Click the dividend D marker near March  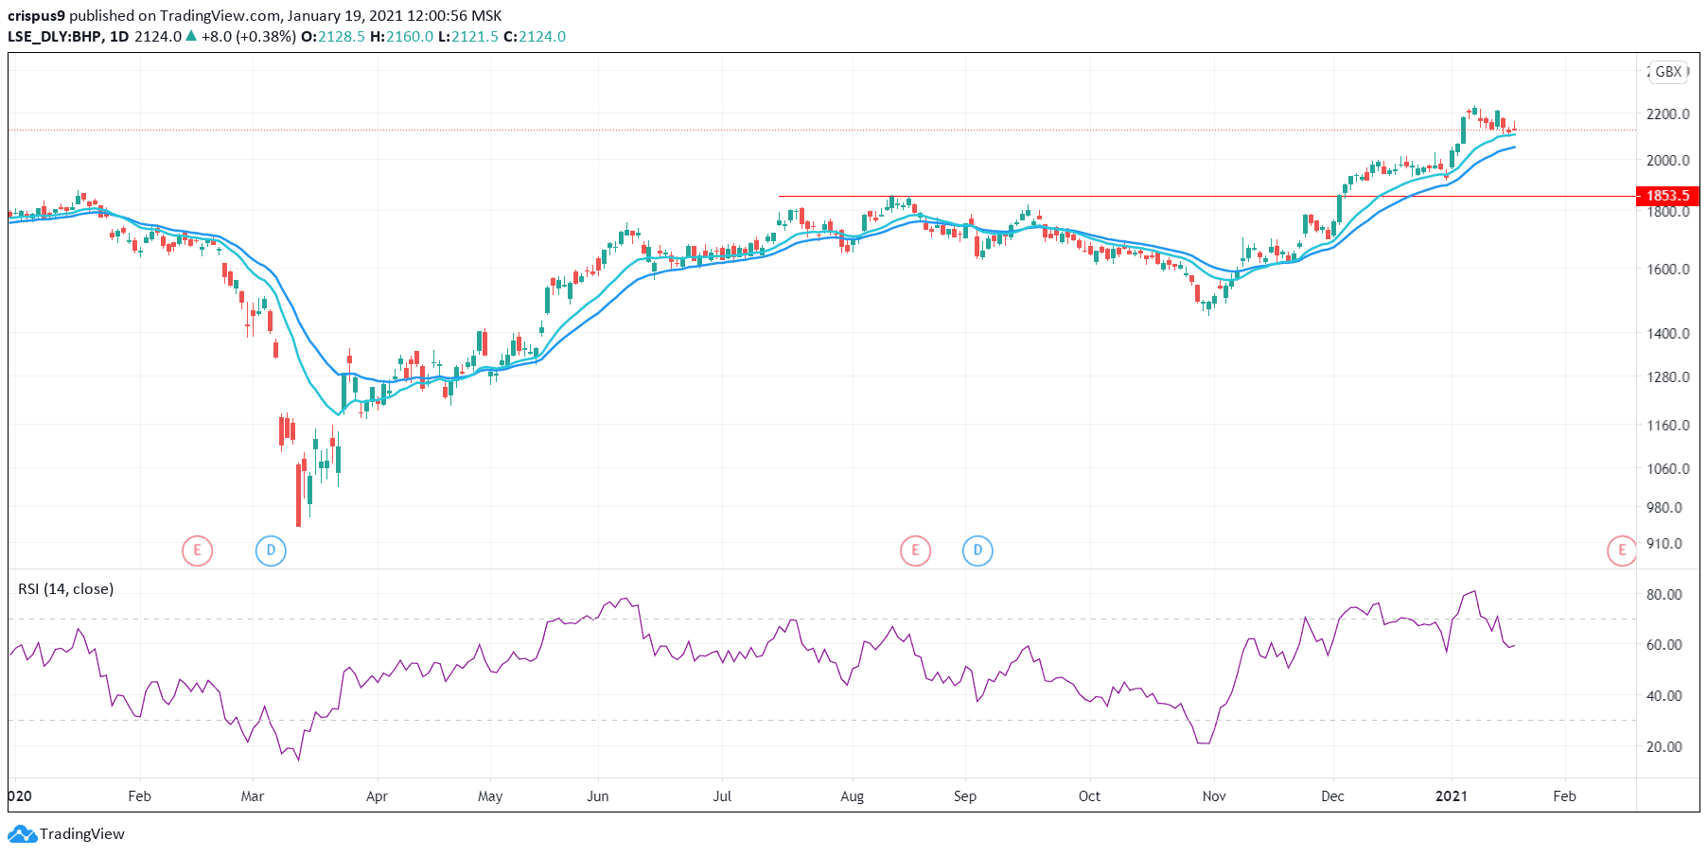point(271,550)
